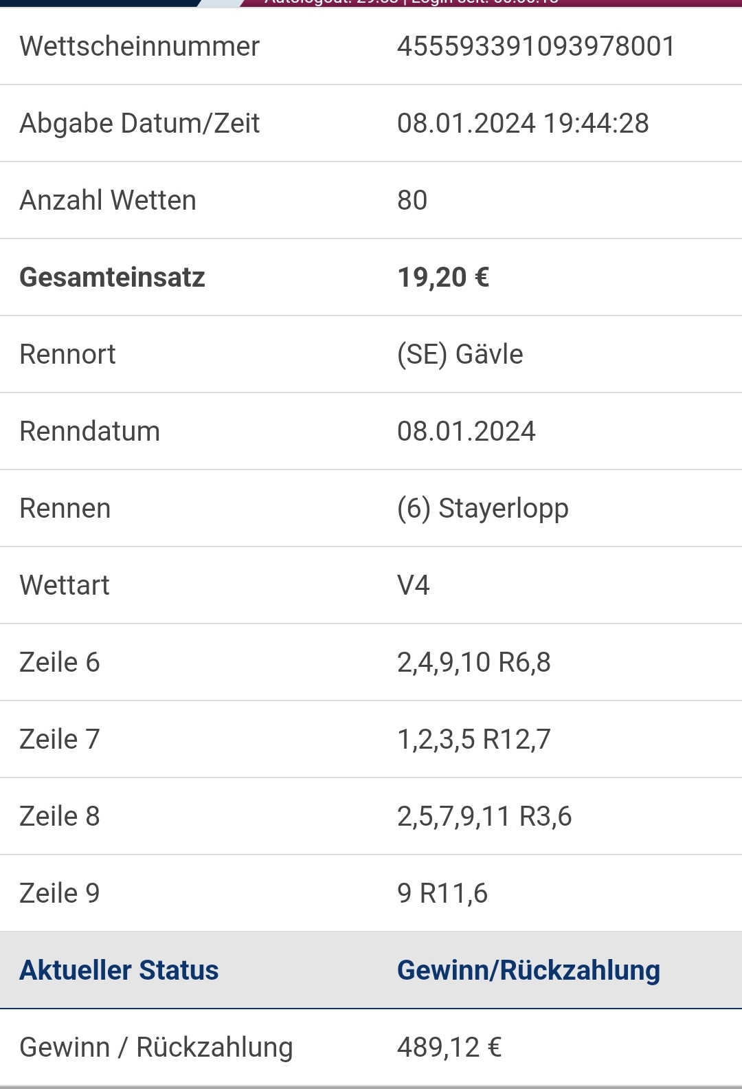The height and width of the screenshot is (1089, 742).
Task: Tap the Wettart value V4
Action: [x=414, y=586]
